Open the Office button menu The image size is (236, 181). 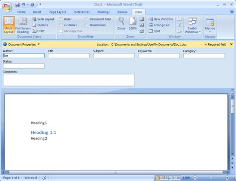click(x=7, y=7)
